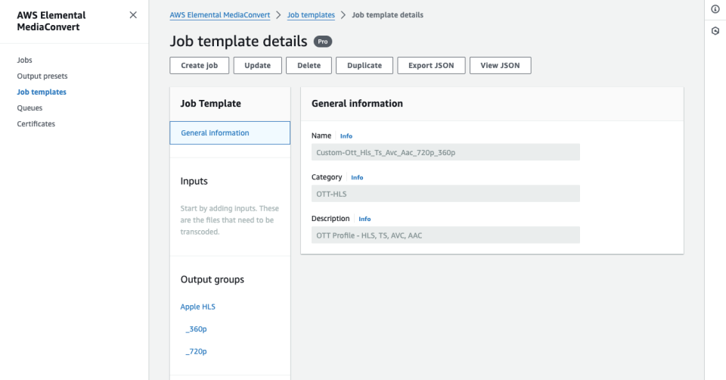
Task: Go to Output presets in the sidebar
Action: 42,76
